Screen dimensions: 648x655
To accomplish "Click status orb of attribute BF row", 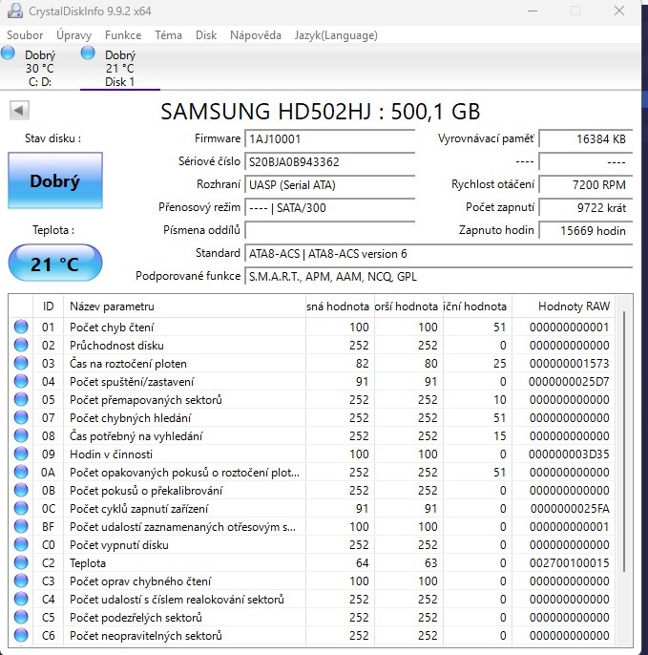I will pyautogui.click(x=21, y=526).
